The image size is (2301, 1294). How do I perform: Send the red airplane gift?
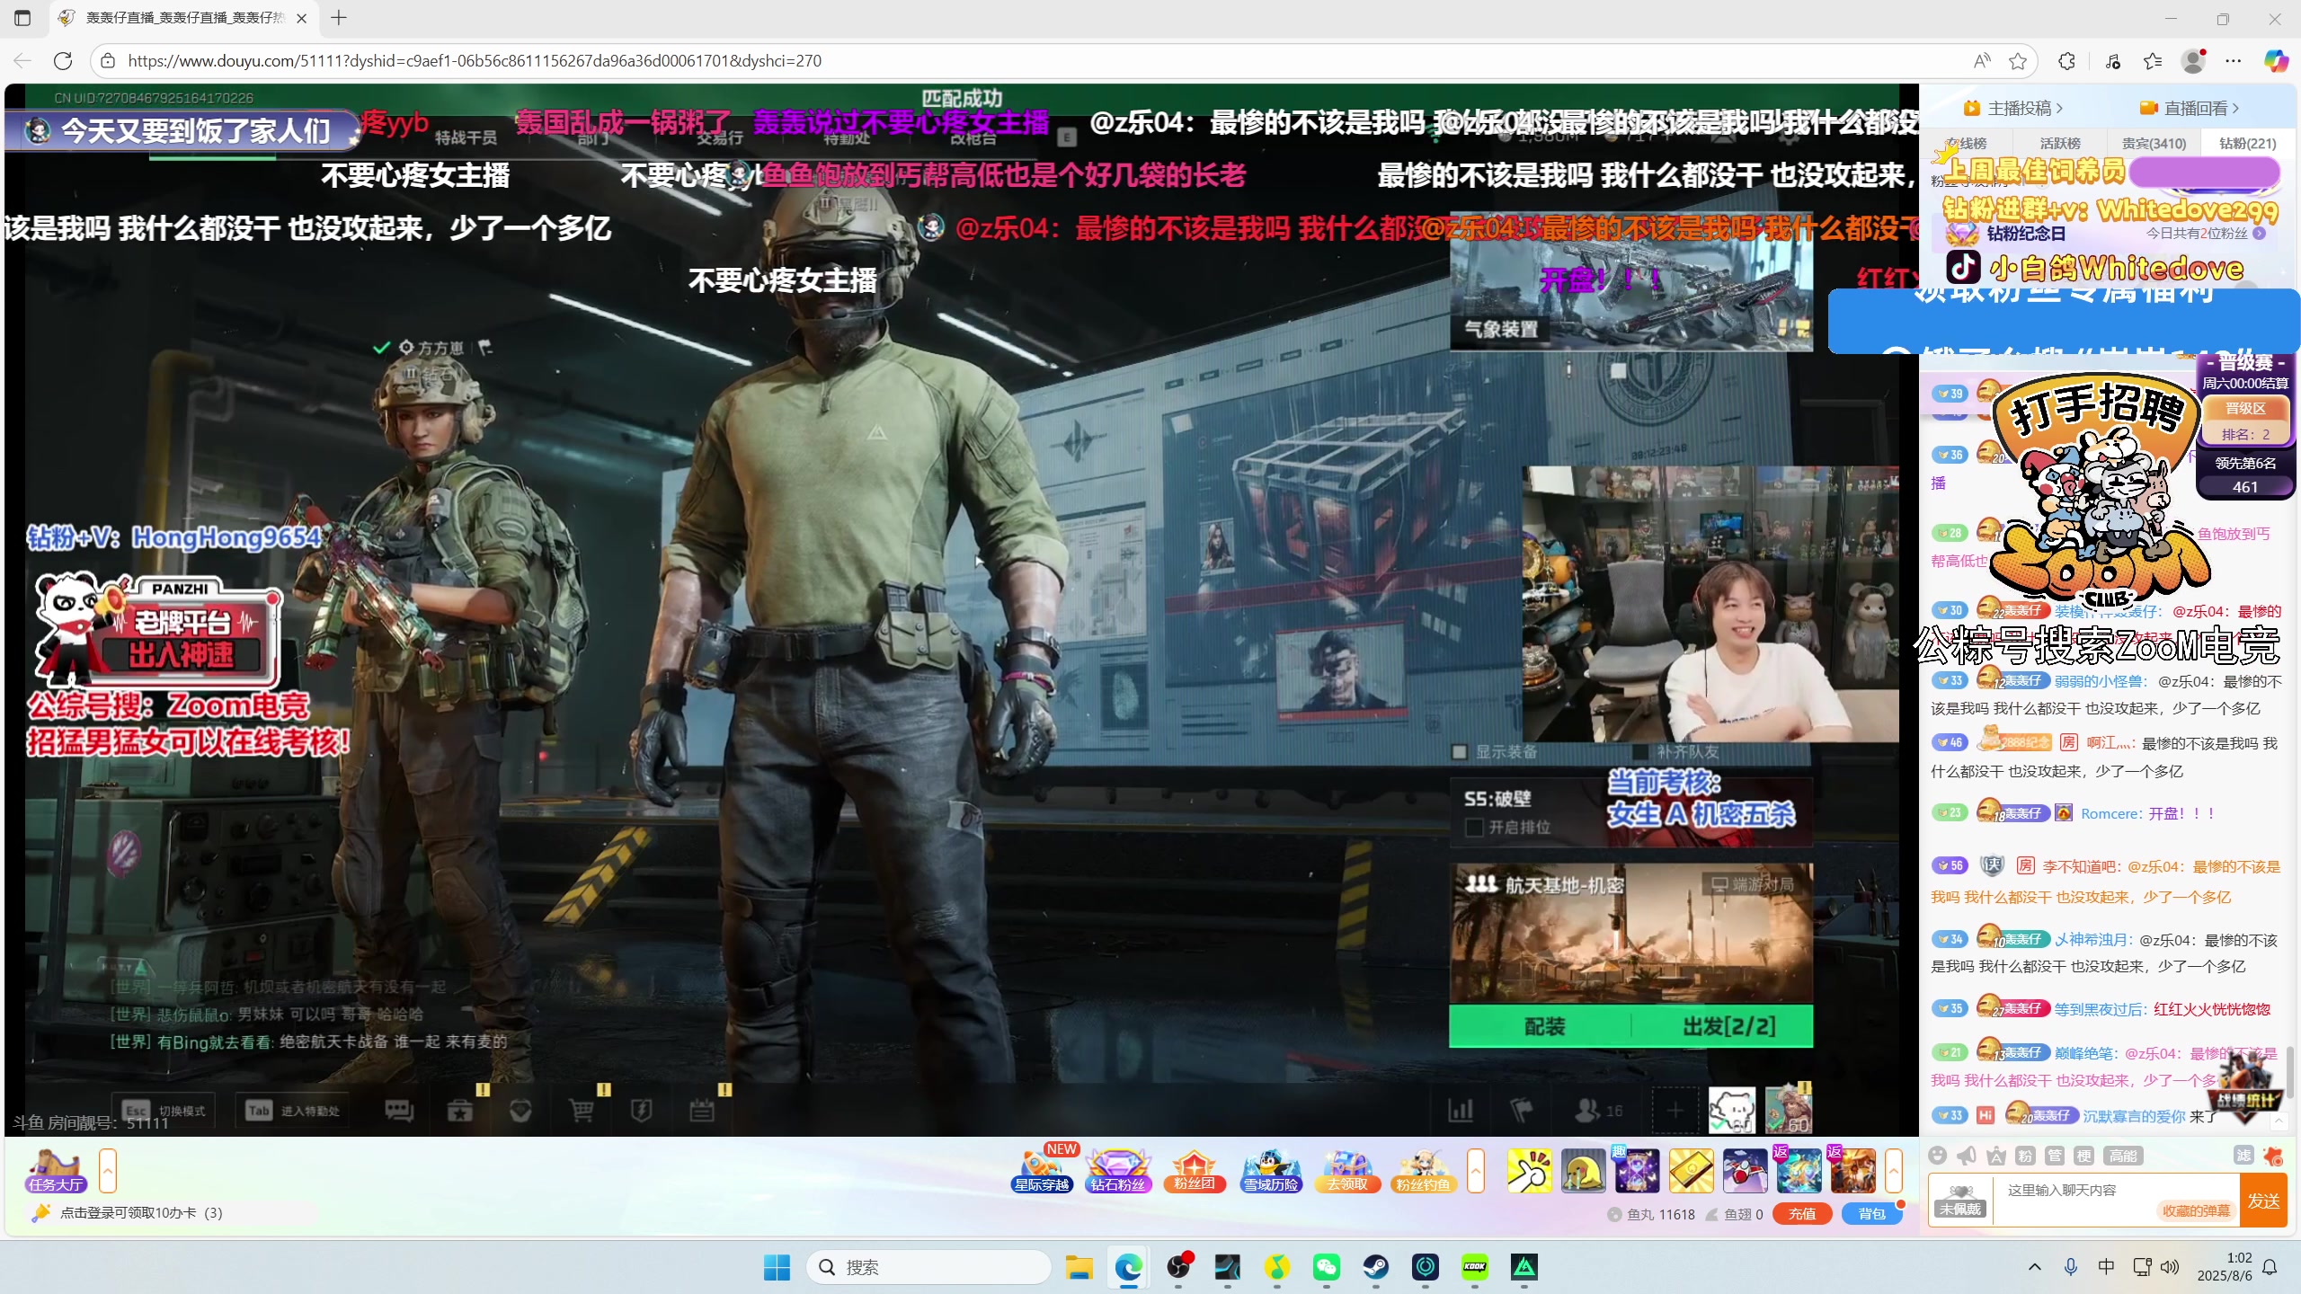[1745, 1171]
